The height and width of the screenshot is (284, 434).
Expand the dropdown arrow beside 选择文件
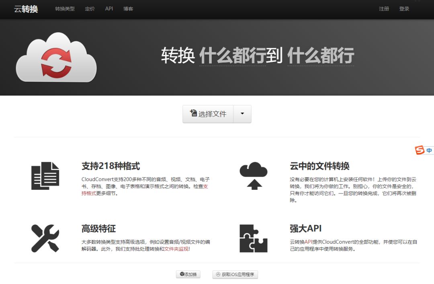coord(242,114)
